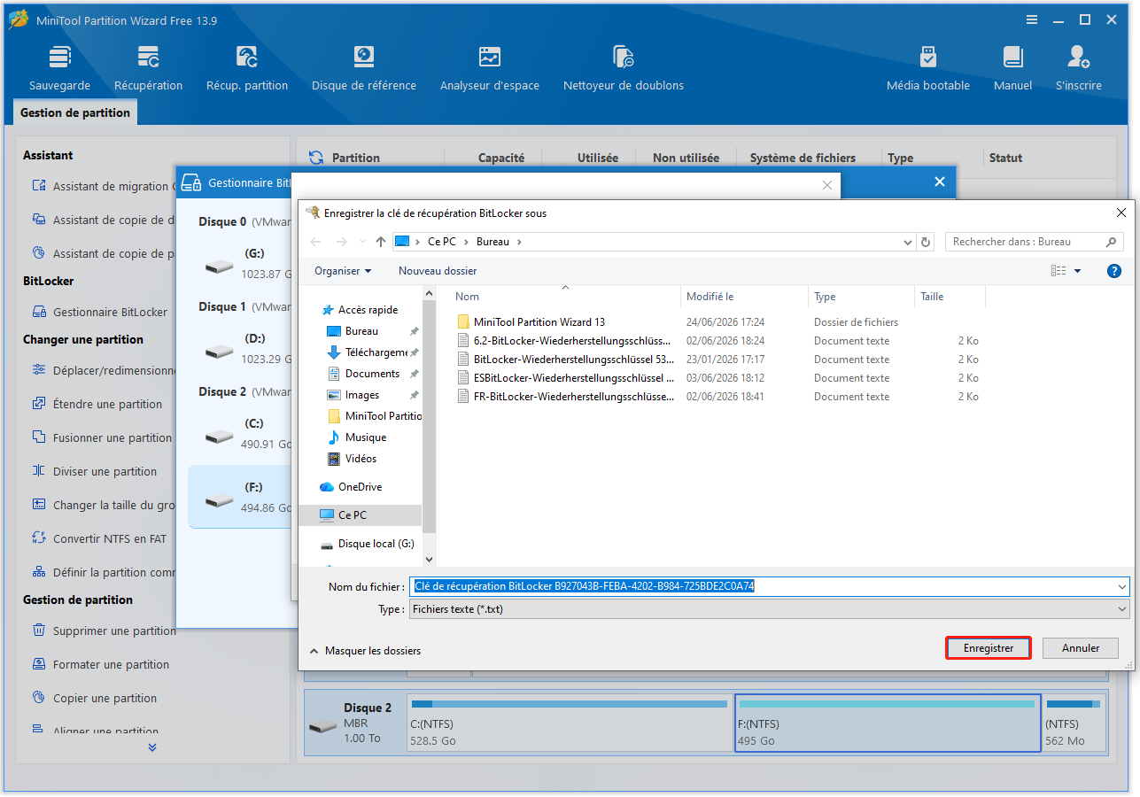The height and width of the screenshot is (797, 1140).
Task: Open the Sauvegarde tool
Action: pos(59,69)
